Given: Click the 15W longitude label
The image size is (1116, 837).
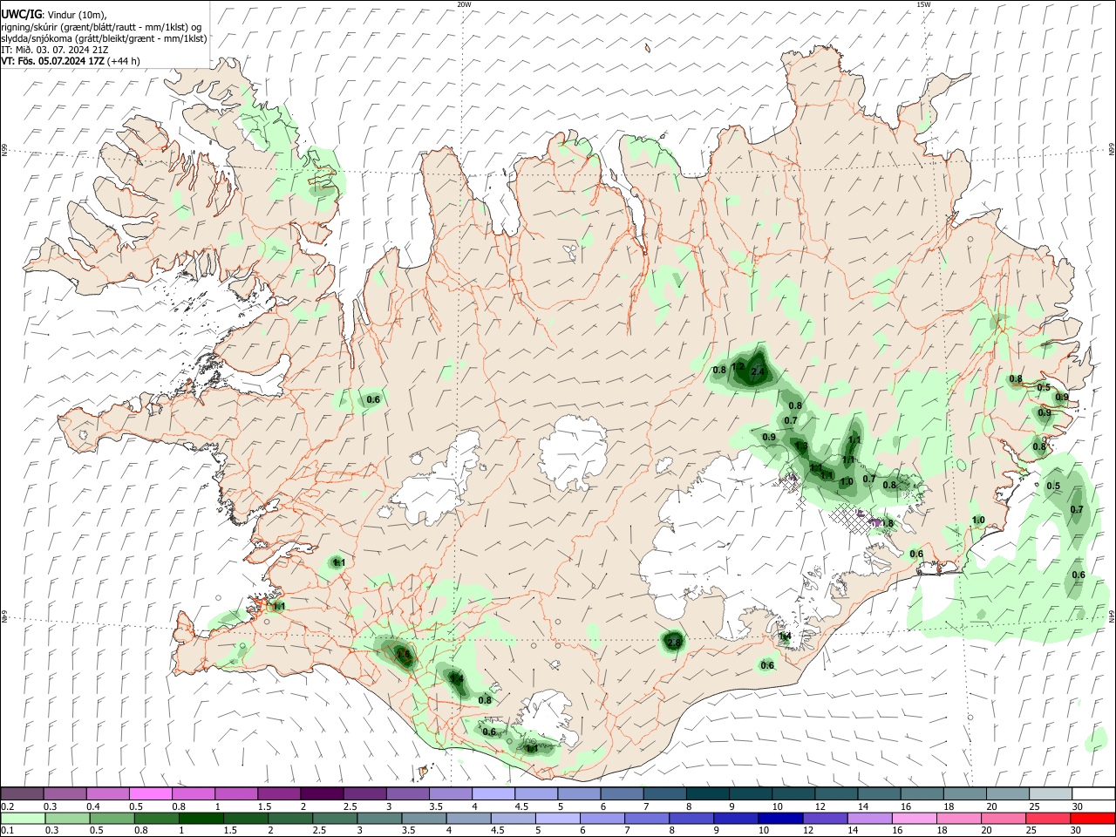Looking at the screenshot, I should [922, 4].
